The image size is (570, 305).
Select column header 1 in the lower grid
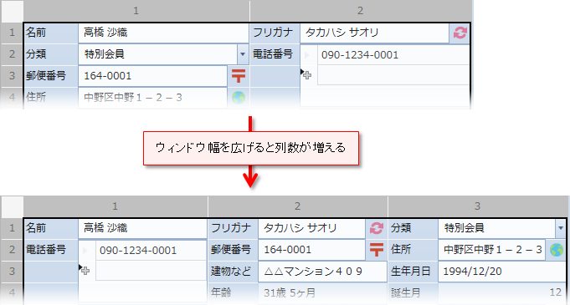[x=116, y=206]
